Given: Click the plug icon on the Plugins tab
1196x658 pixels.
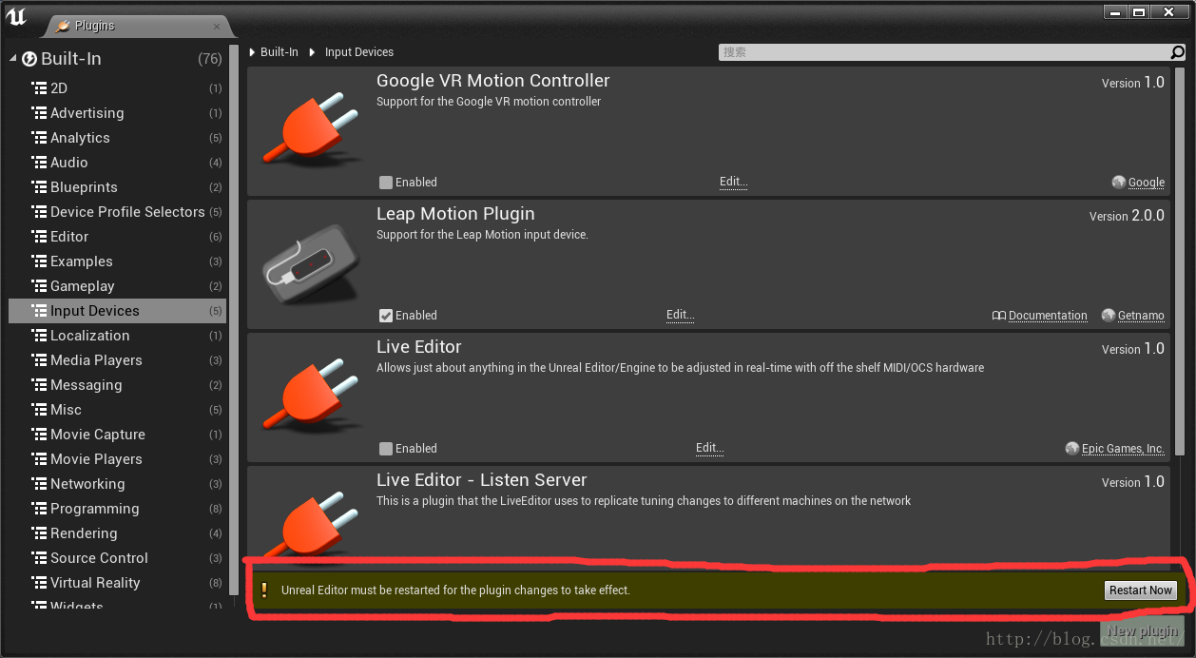Looking at the screenshot, I should [x=63, y=27].
